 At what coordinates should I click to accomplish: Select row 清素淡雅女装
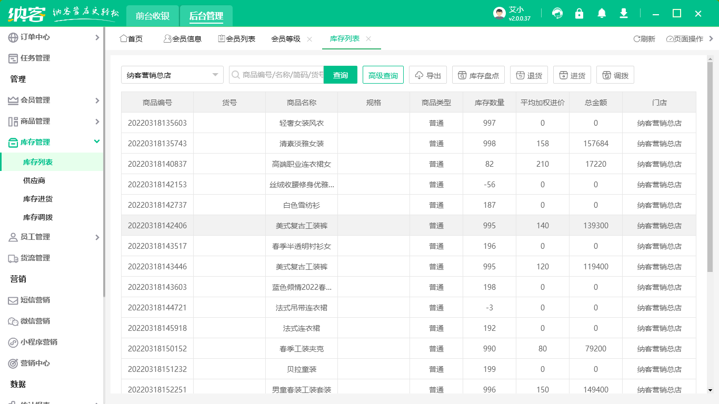point(408,144)
